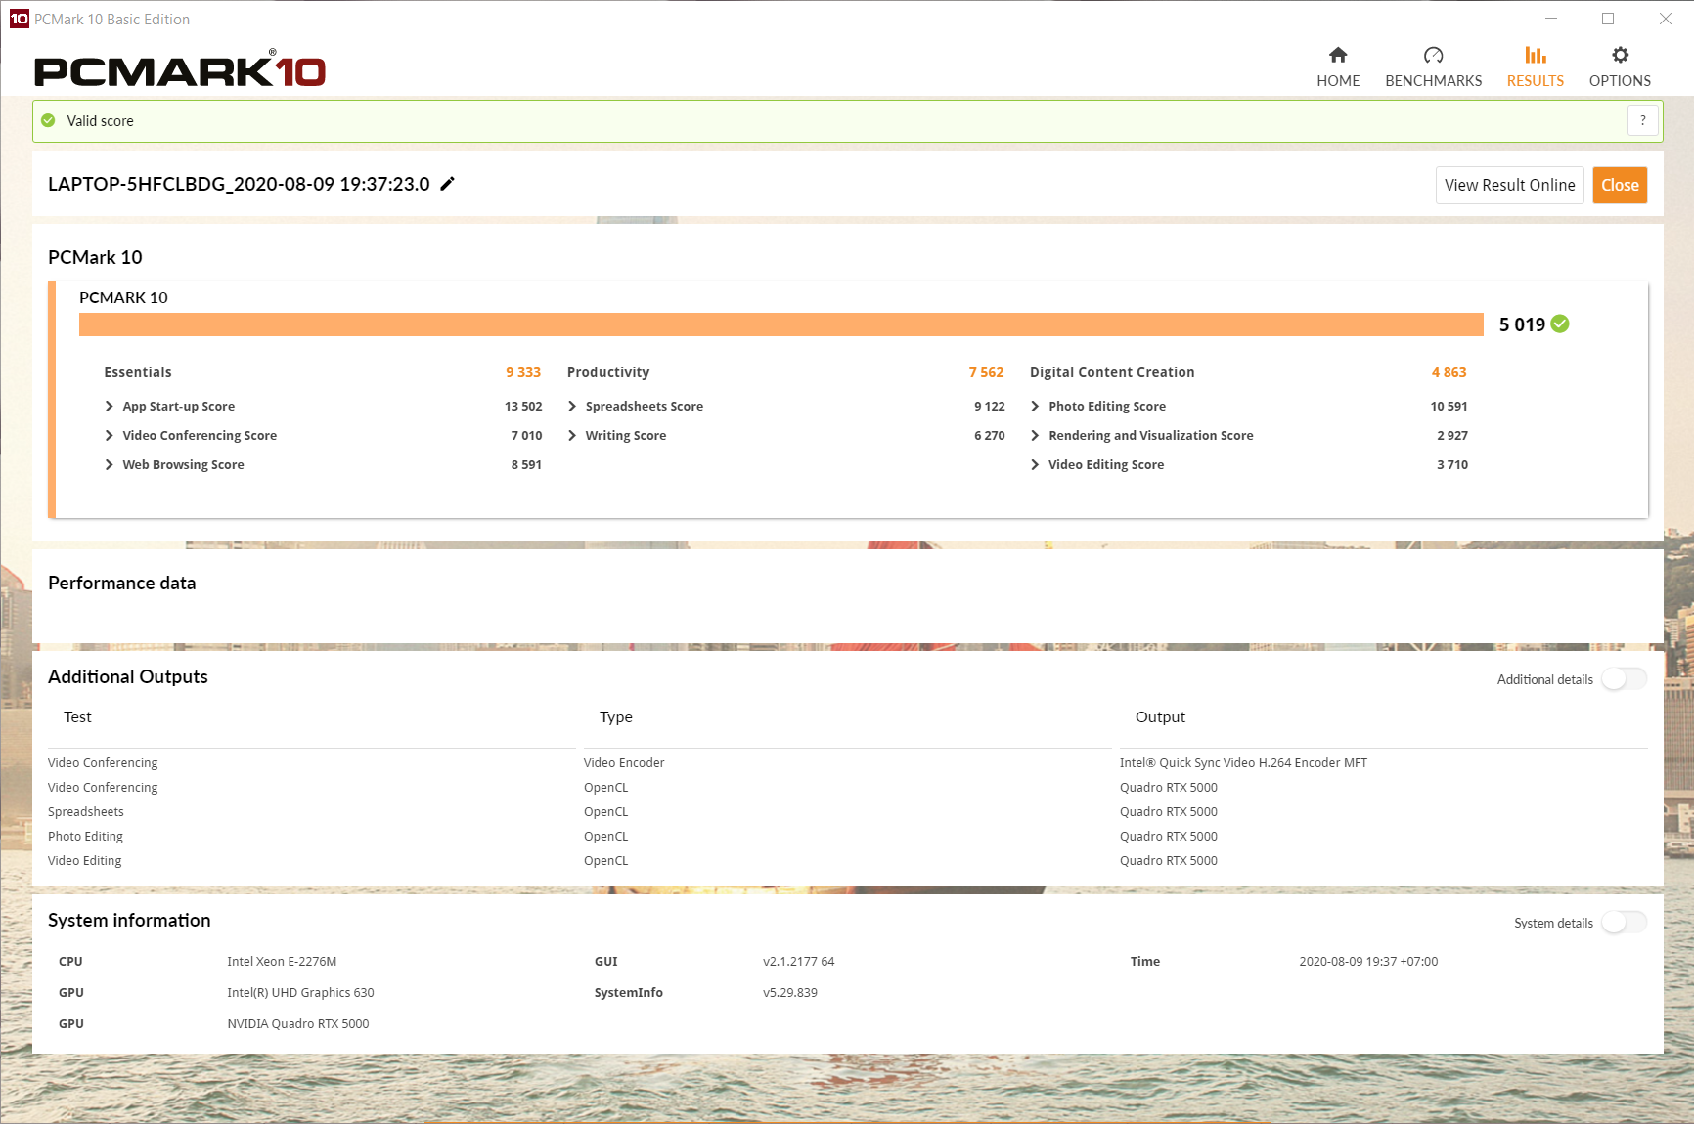1694x1124 pixels.
Task: Click the Digital Content Creation score 4 863
Action: tap(1449, 372)
